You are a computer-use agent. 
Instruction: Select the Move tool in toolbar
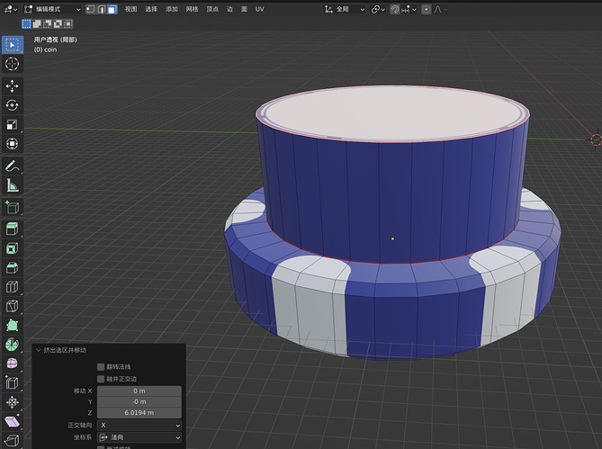pos(12,85)
